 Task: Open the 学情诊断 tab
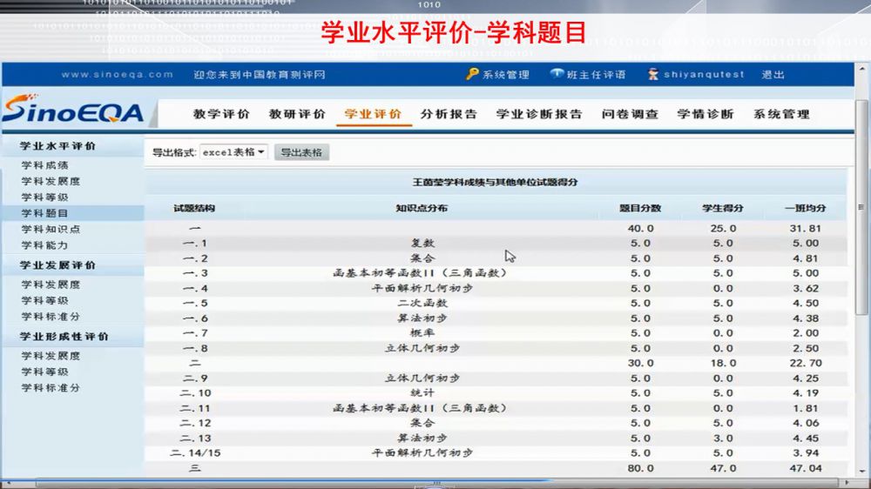(706, 114)
